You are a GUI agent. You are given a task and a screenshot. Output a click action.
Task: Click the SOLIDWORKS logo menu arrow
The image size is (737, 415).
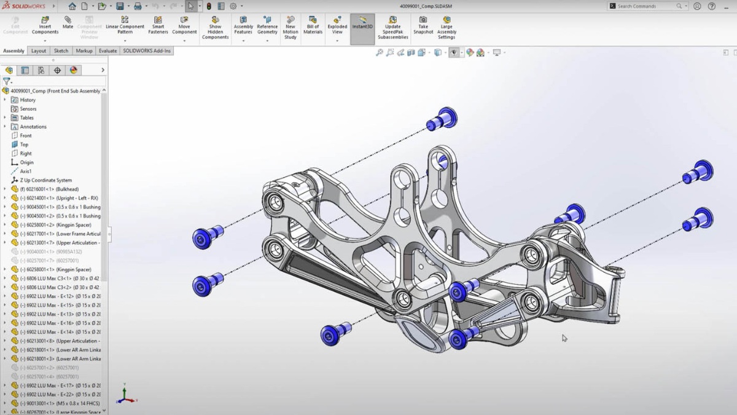(54, 6)
